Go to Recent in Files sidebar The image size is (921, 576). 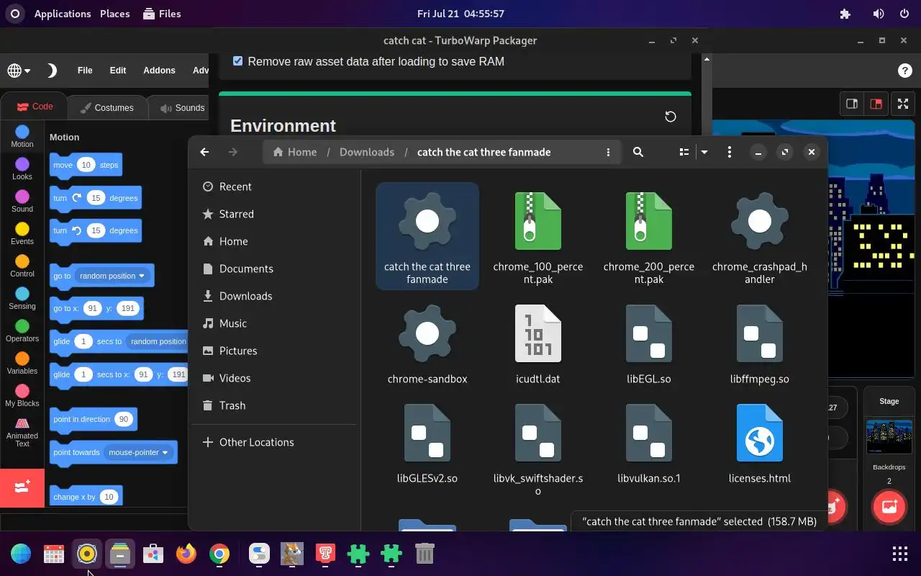click(274, 186)
